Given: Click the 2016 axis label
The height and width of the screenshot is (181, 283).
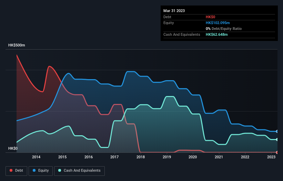Looking at the screenshot, I should point(89,157).
